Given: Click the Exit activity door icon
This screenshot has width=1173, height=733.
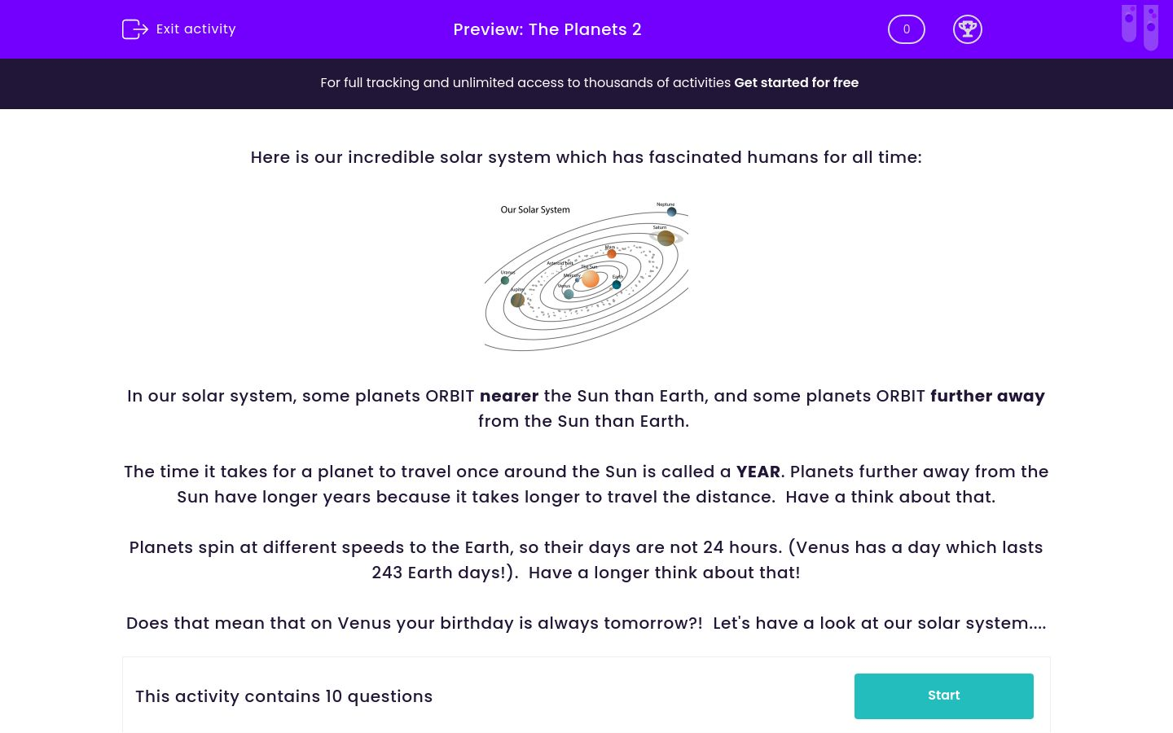Looking at the screenshot, I should 135,29.
